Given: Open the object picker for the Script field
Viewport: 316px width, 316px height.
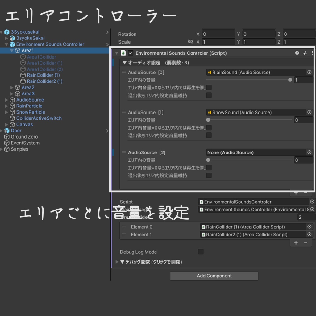Looking at the screenshot, I should tap(312, 202).
